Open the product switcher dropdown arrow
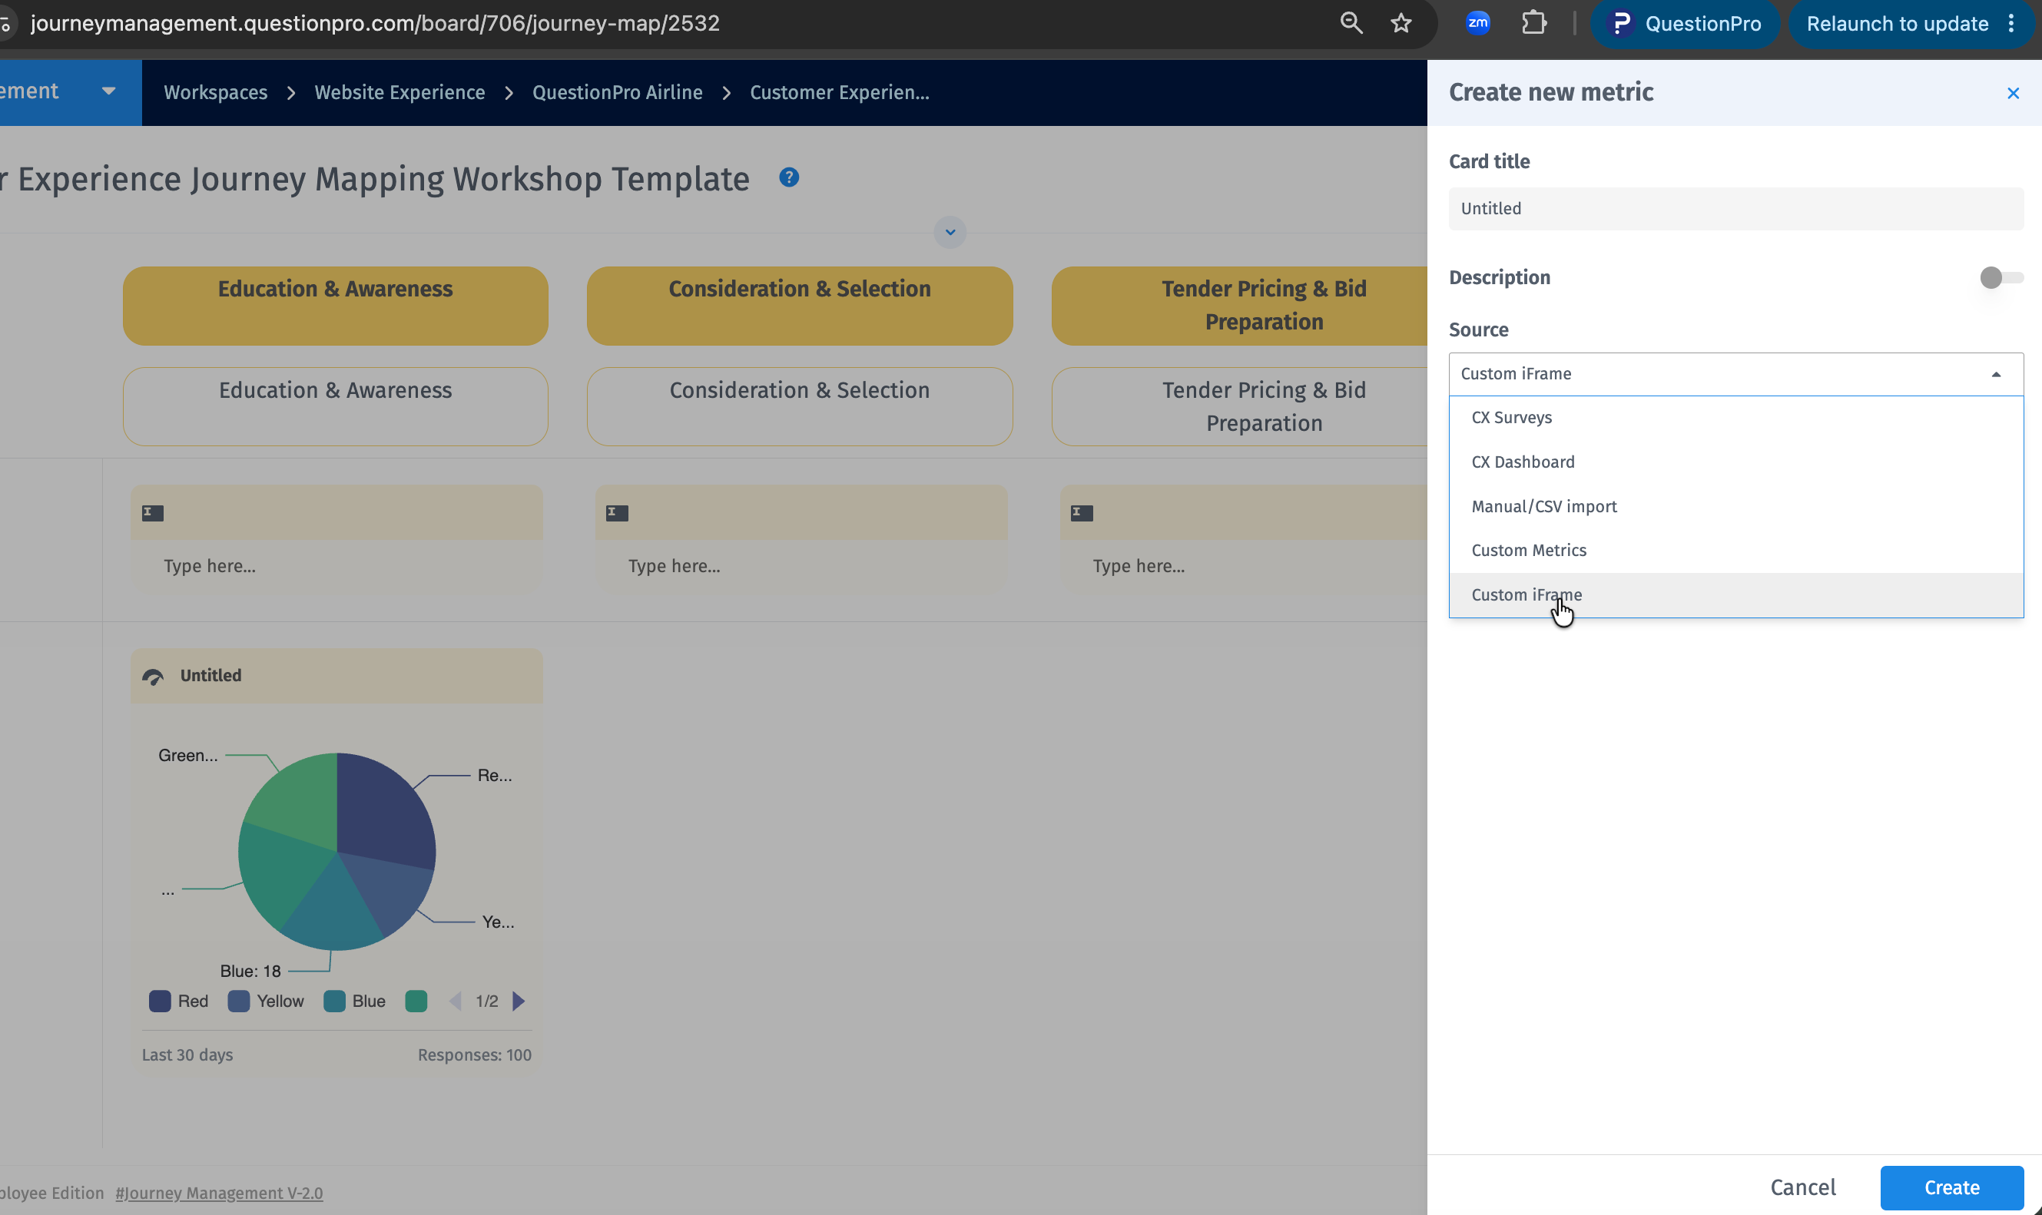The width and height of the screenshot is (2042, 1215). [108, 91]
